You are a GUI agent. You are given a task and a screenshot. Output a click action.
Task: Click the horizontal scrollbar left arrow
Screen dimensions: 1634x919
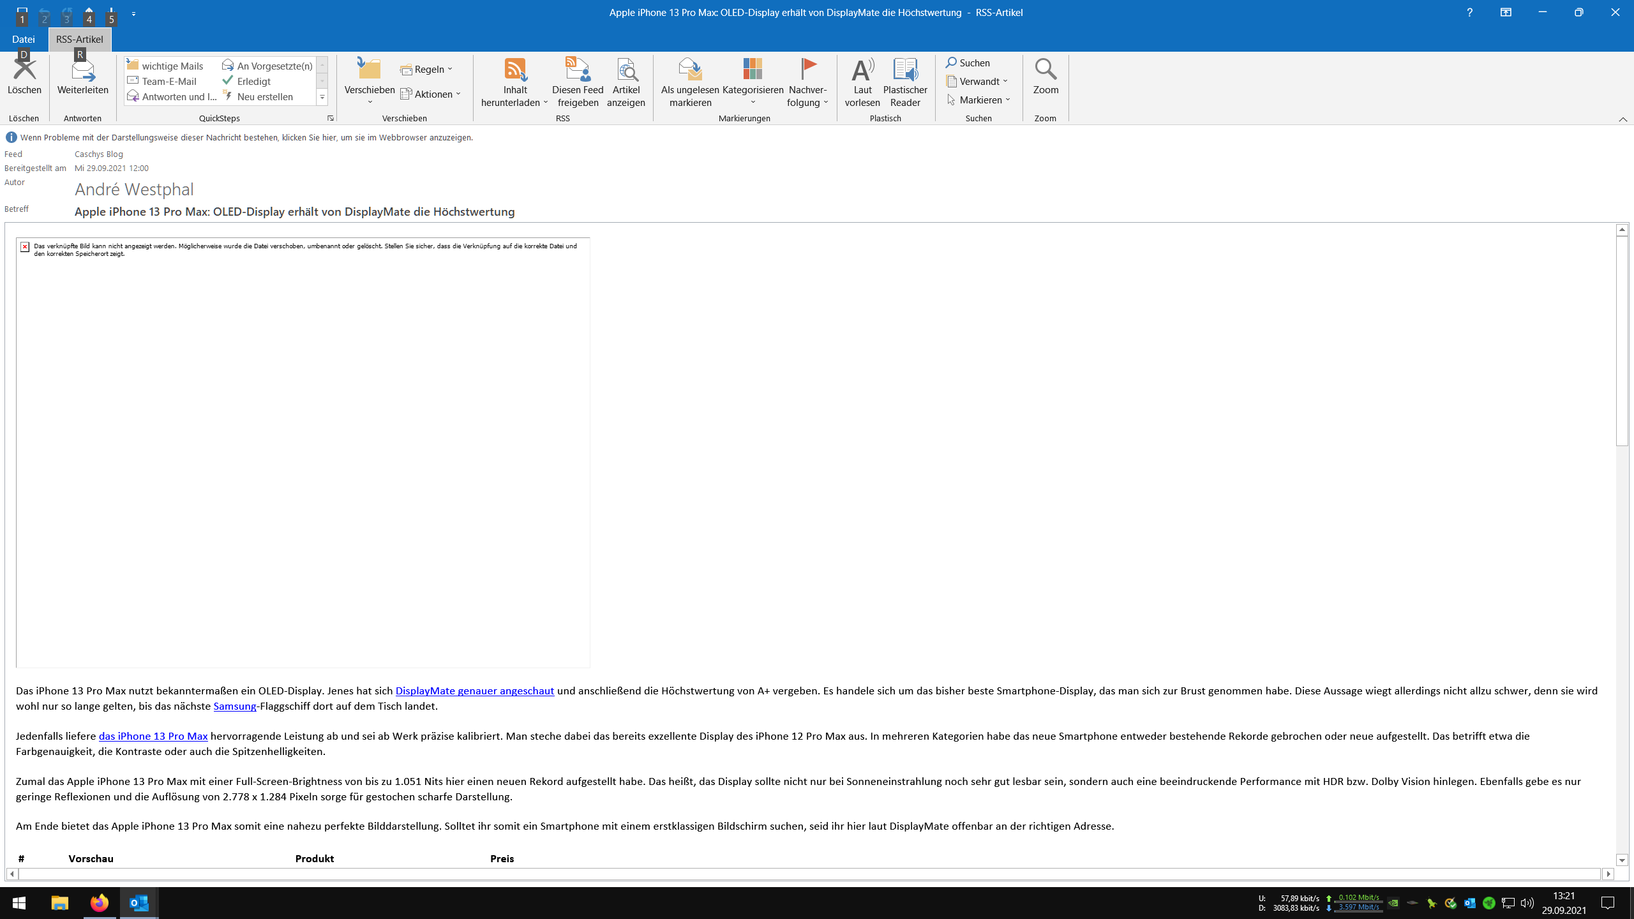coord(12,874)
